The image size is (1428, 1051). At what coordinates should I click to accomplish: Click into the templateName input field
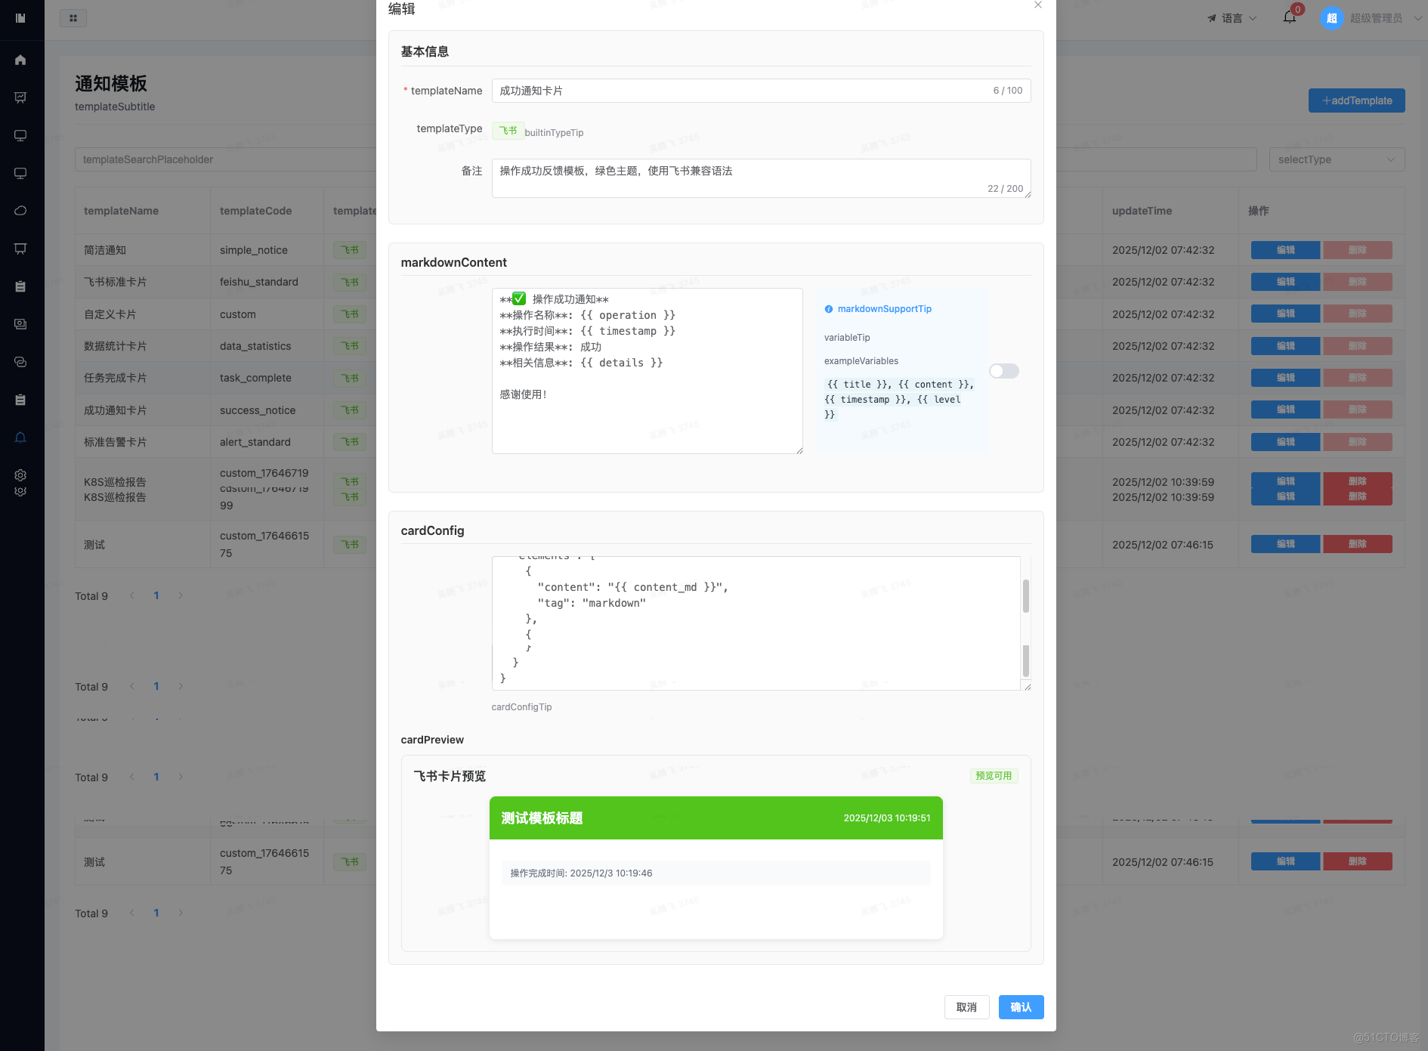(x=761, y=91)
